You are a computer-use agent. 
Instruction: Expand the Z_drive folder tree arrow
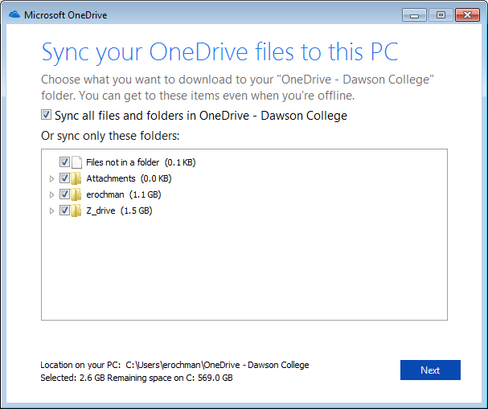click(51, 211)
